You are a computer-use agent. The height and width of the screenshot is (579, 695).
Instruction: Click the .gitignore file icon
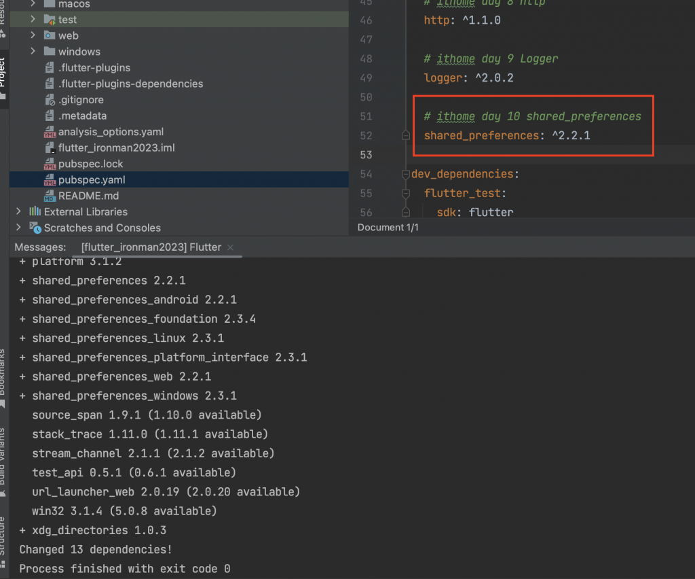[50, 99]
